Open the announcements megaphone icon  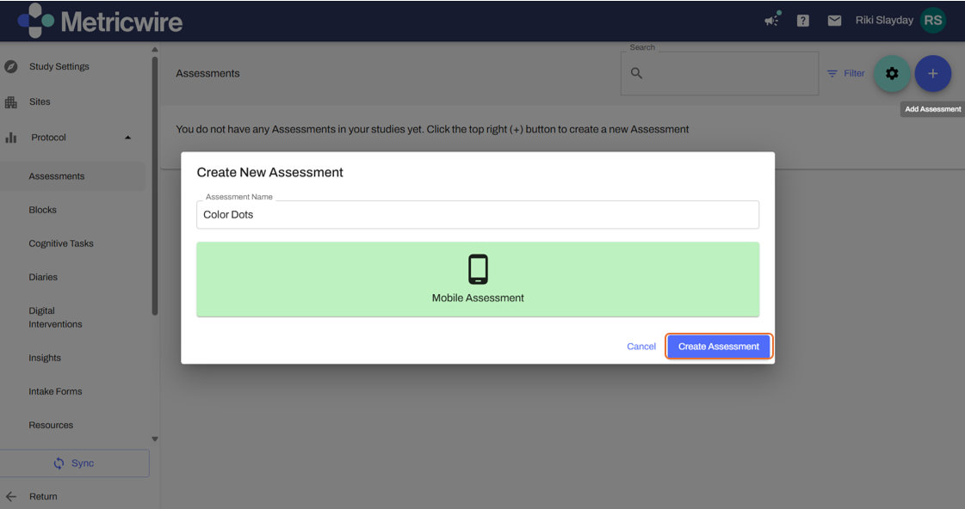coord(772,20)
